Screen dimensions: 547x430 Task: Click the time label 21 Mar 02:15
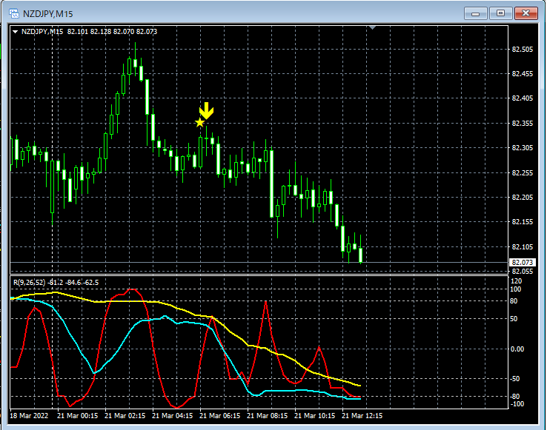coord(125,416)
